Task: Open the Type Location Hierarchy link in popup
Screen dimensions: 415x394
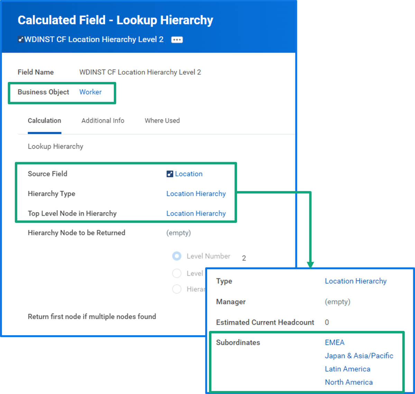Action: pos(356,281)
